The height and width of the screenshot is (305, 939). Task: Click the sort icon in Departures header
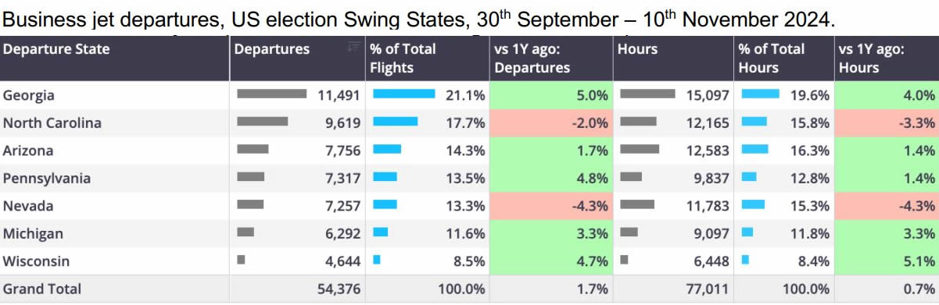pyautogui.click(x=353, y=48)
